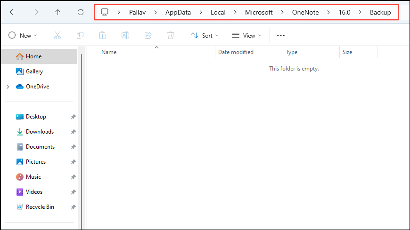The image size is (410, 230).
Task: Click the pin icon next to Documents
Action: [73, 147]
